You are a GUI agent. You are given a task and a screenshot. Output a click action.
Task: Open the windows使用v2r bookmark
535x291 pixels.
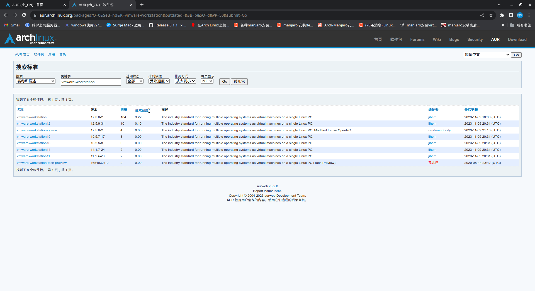pos(84,25)
